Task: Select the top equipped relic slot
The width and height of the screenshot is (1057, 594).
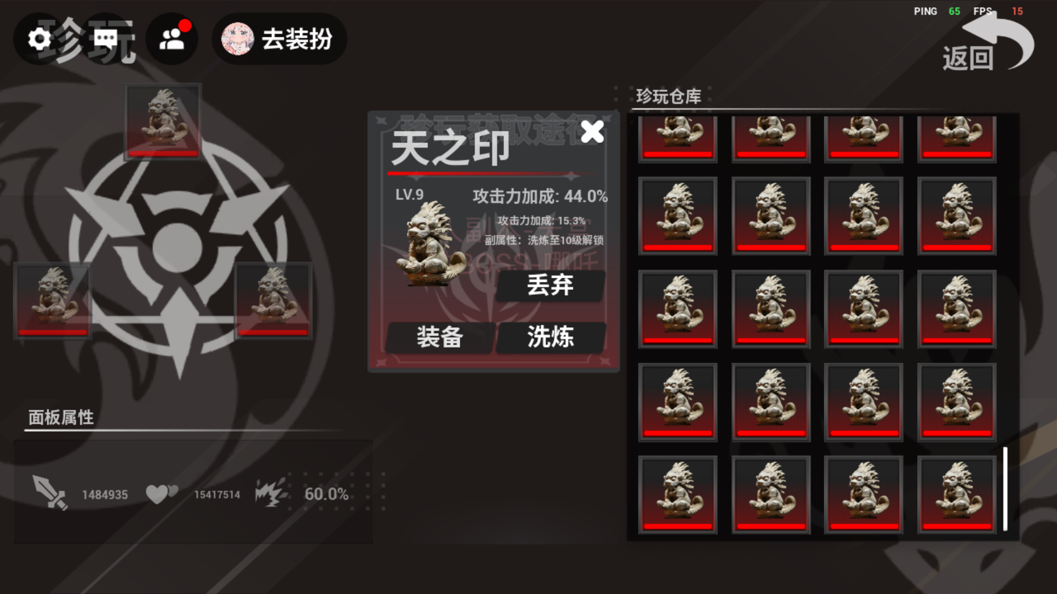Action: 163,122
